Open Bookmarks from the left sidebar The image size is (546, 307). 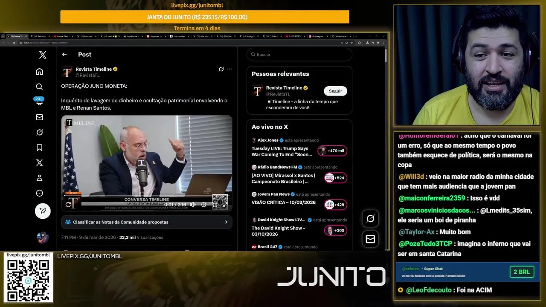[39, 148]
